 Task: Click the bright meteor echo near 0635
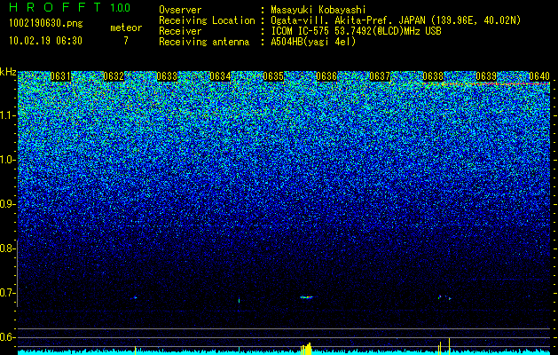point(306,296)
